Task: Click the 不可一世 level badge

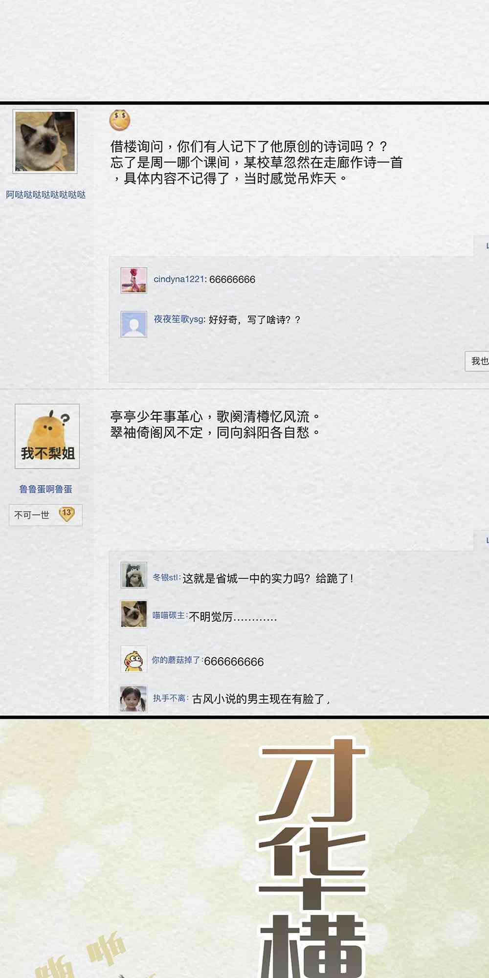Action: (45, 515)
